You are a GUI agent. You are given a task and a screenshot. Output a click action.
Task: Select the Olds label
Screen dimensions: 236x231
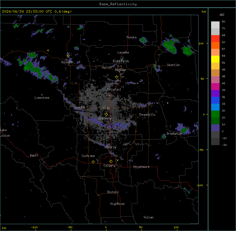(x=106, y=108)
